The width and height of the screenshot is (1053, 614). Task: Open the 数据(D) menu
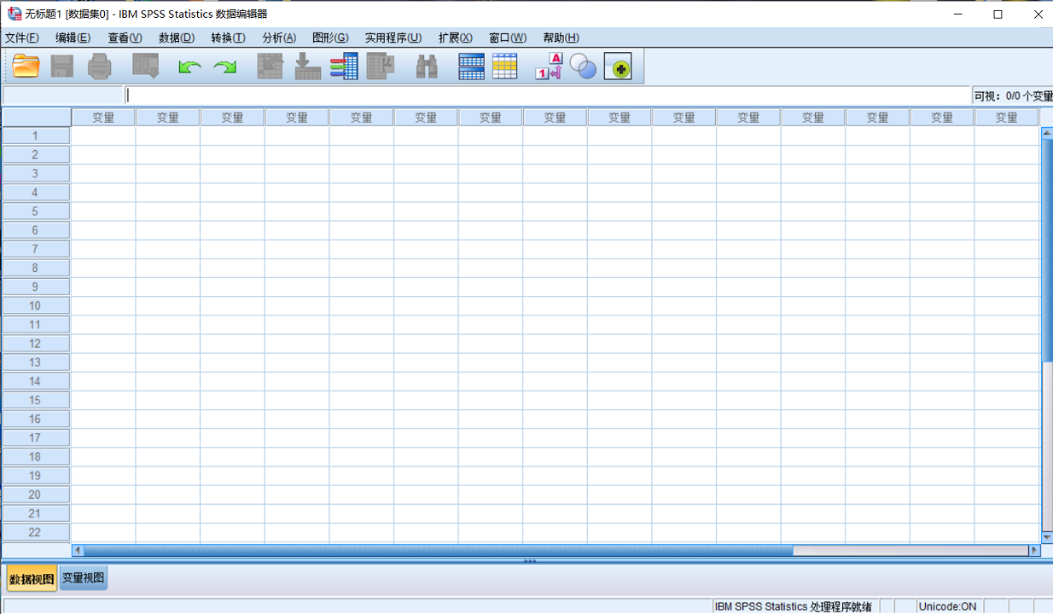tap(177, 38)
